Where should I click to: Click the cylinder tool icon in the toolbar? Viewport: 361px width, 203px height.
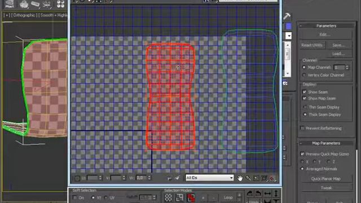click(x=35, y=4)
